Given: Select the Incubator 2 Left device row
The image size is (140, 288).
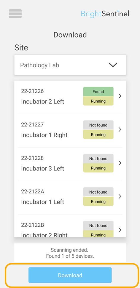Looking at the screenshot, I should click(x=70, y=97).
